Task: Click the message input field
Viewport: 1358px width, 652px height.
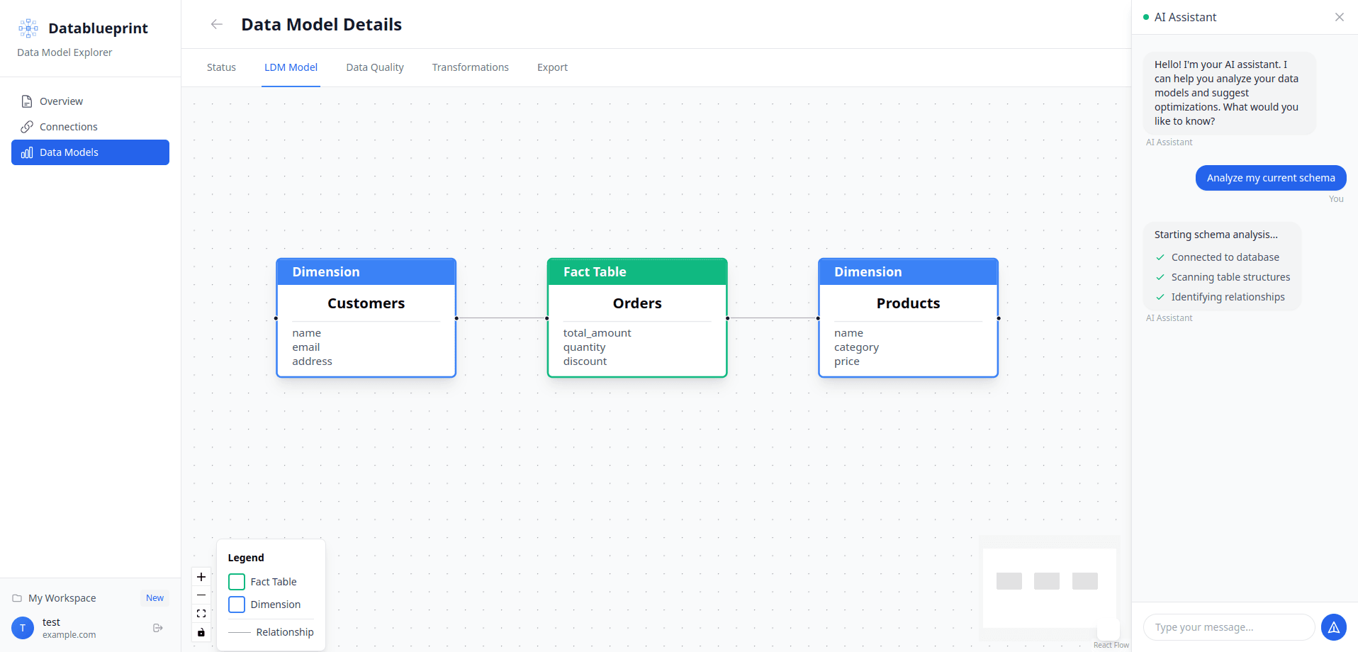Action: tap(1228, 627)
